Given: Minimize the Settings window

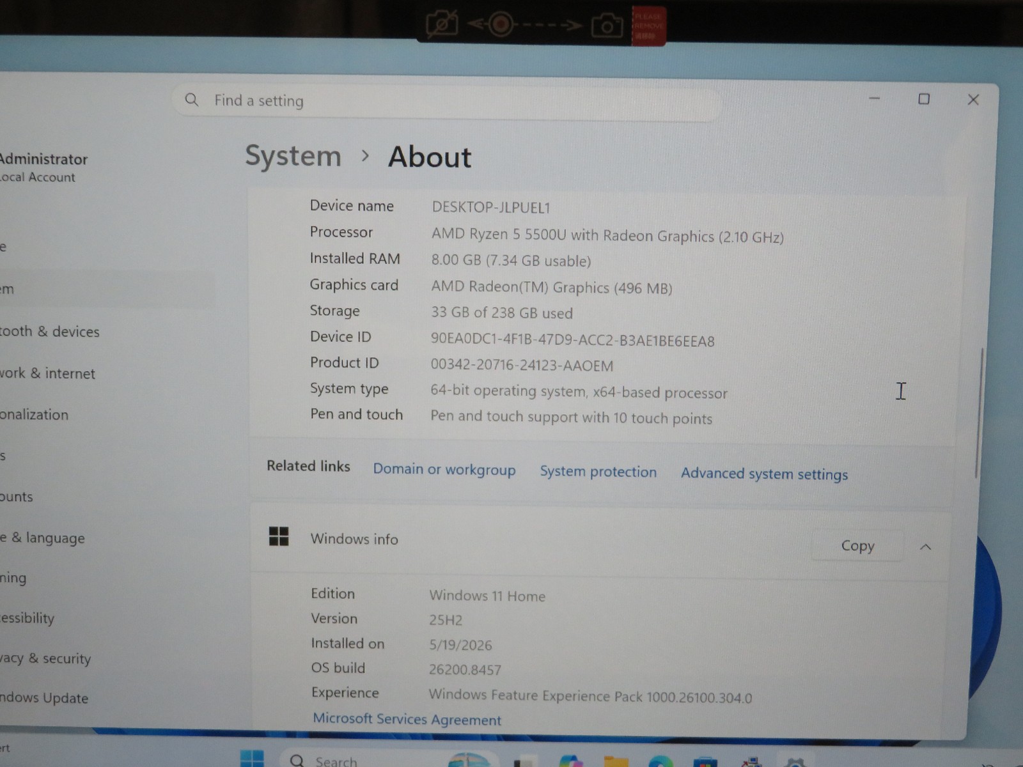Looking at the screenshot, I should point(874,98).
